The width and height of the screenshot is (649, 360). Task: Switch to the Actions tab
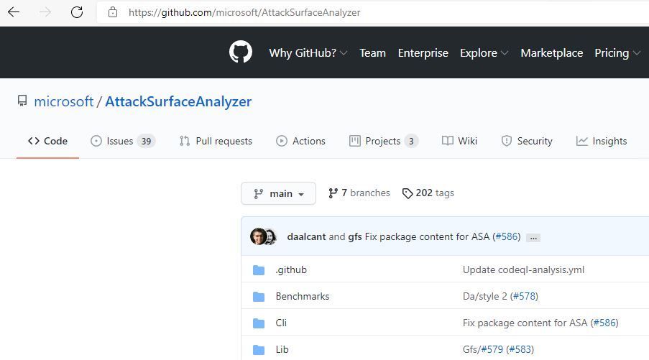point(301,141)
